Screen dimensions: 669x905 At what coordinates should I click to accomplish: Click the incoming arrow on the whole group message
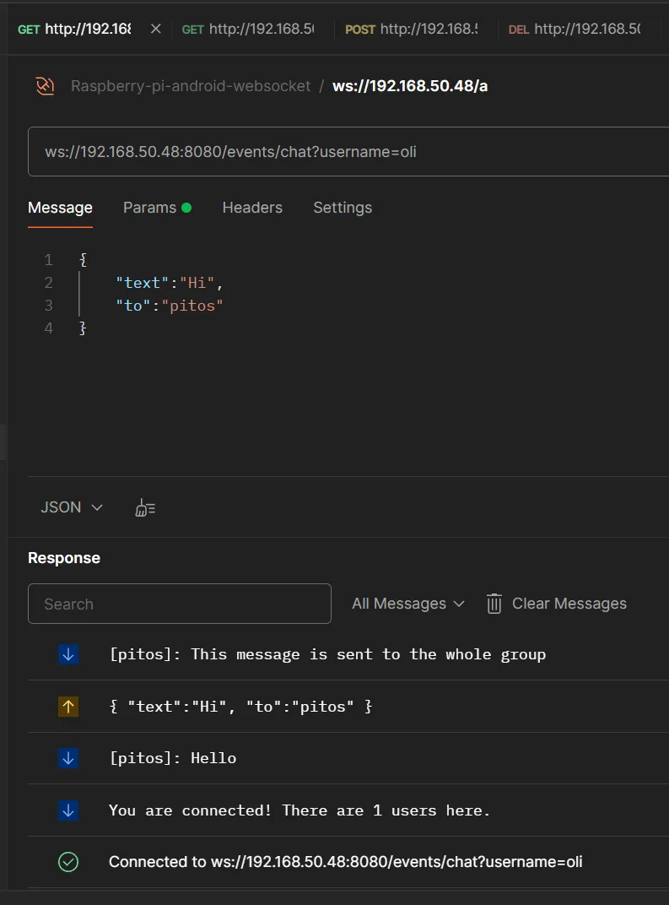(68, 654)
